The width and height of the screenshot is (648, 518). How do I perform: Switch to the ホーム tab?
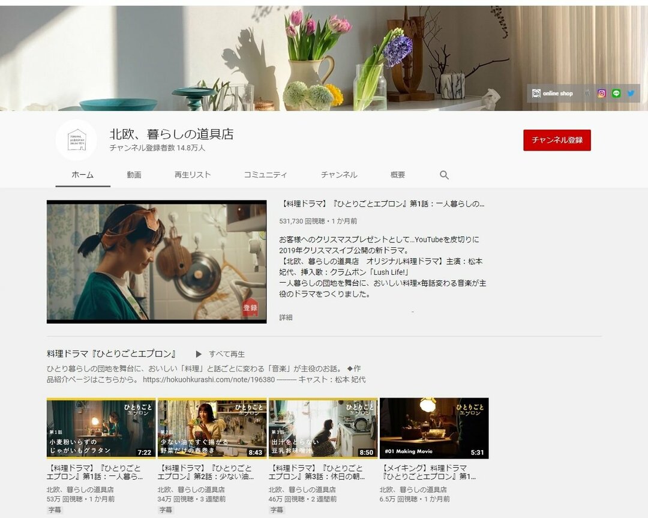pyautogui.click(x=83, y=175)
